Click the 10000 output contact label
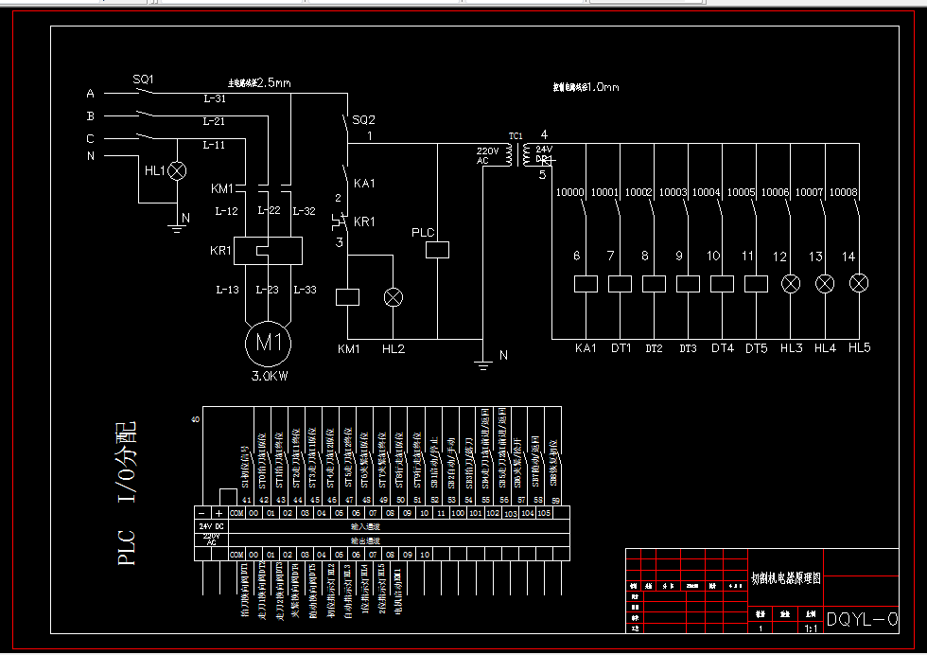 [569, 192]
